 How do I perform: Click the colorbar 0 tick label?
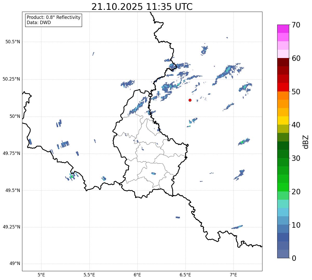294,258
